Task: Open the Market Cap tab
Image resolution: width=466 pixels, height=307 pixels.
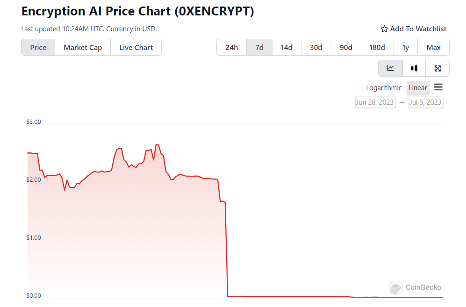Action: pos(83,48)
